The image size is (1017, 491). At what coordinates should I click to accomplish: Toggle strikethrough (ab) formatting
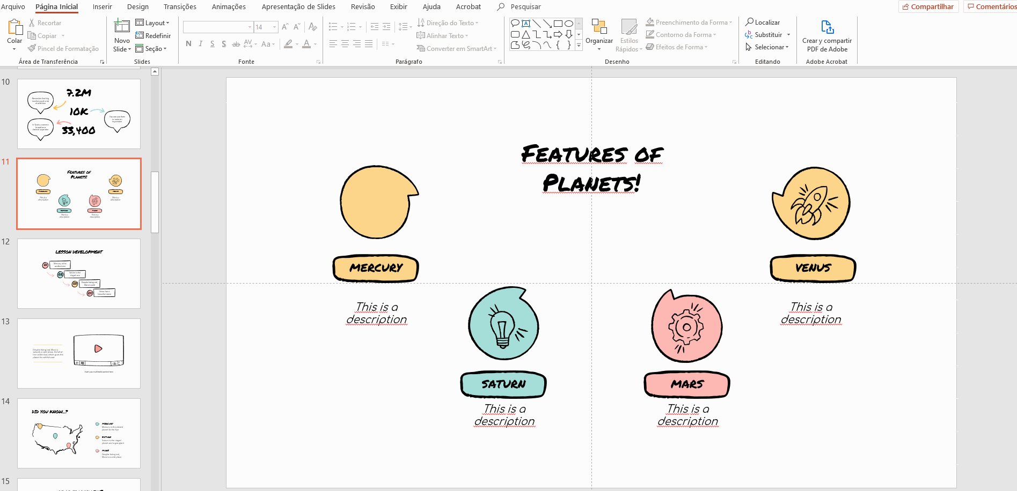click(236, 44)
